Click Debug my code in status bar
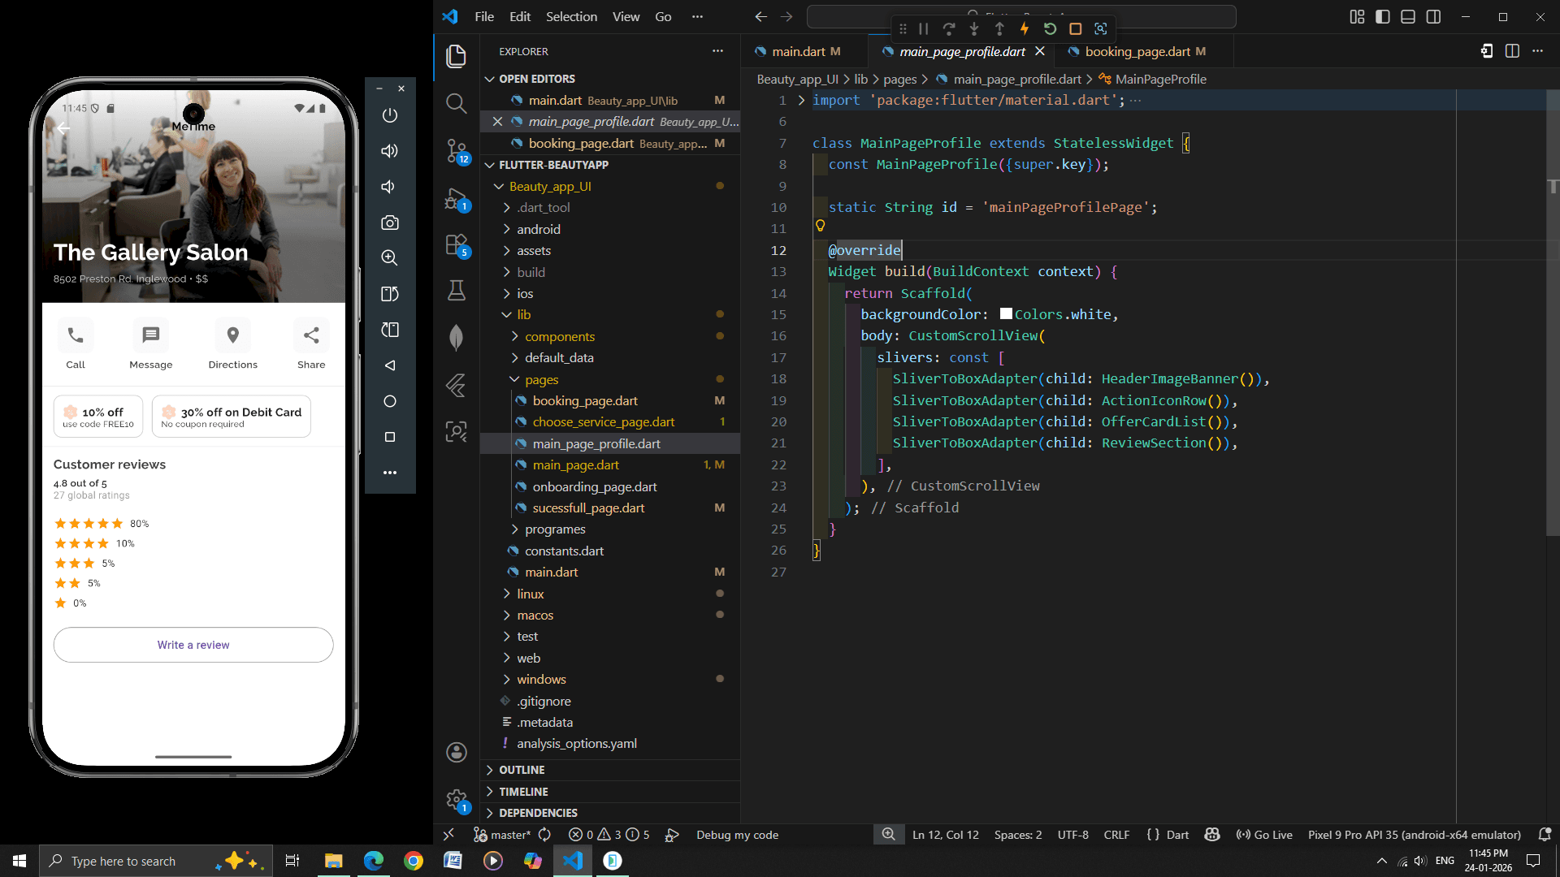The height and width of the screenshot is (877, 1560). [x=736, y=835]
